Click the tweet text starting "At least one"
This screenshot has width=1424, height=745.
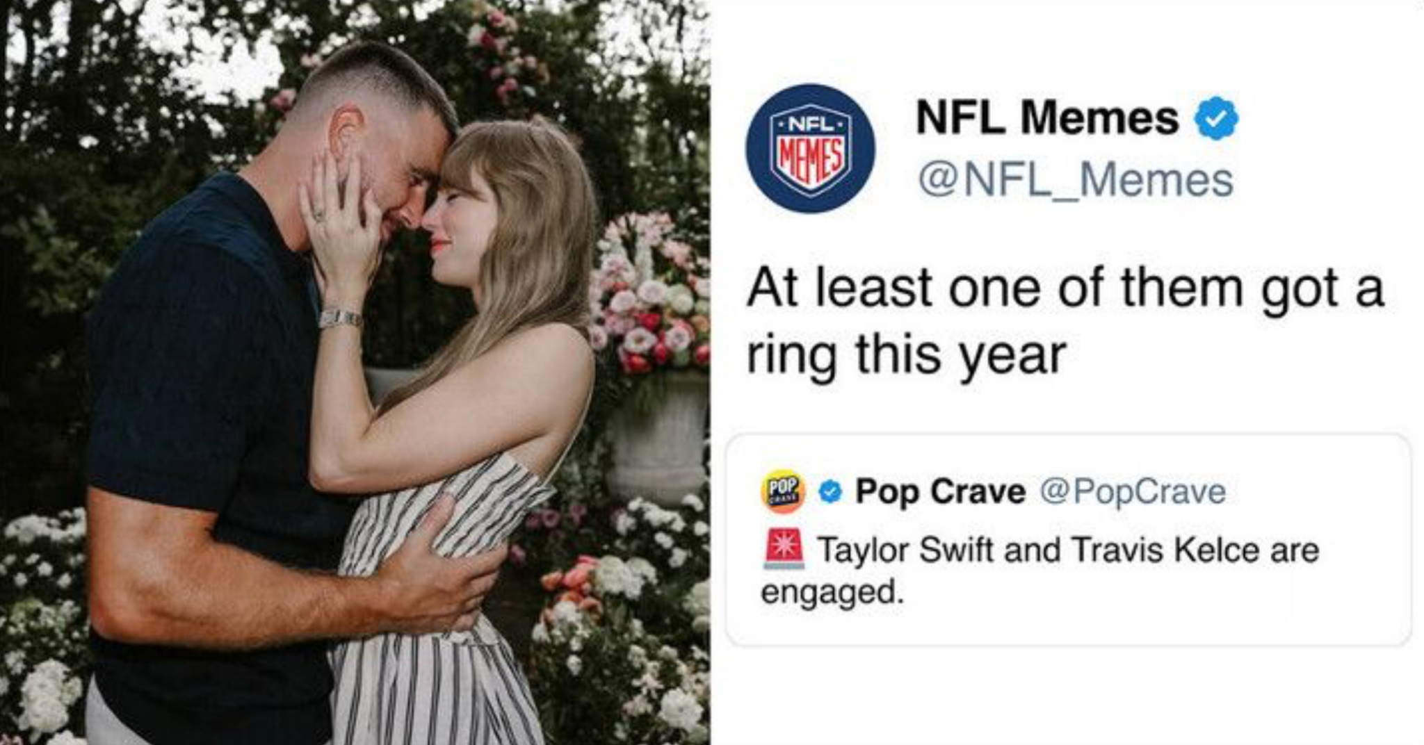tap(1065, 321)
